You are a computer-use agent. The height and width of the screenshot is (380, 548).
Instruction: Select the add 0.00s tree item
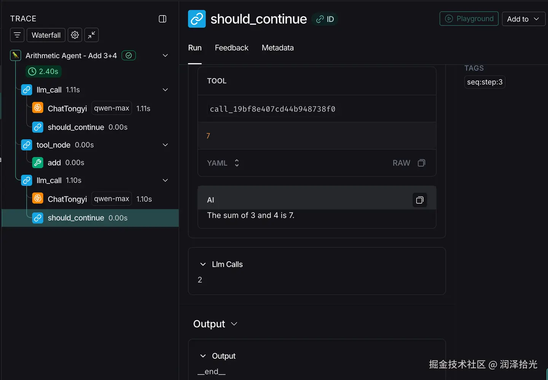pyautogui.click(x=65, y=163)
